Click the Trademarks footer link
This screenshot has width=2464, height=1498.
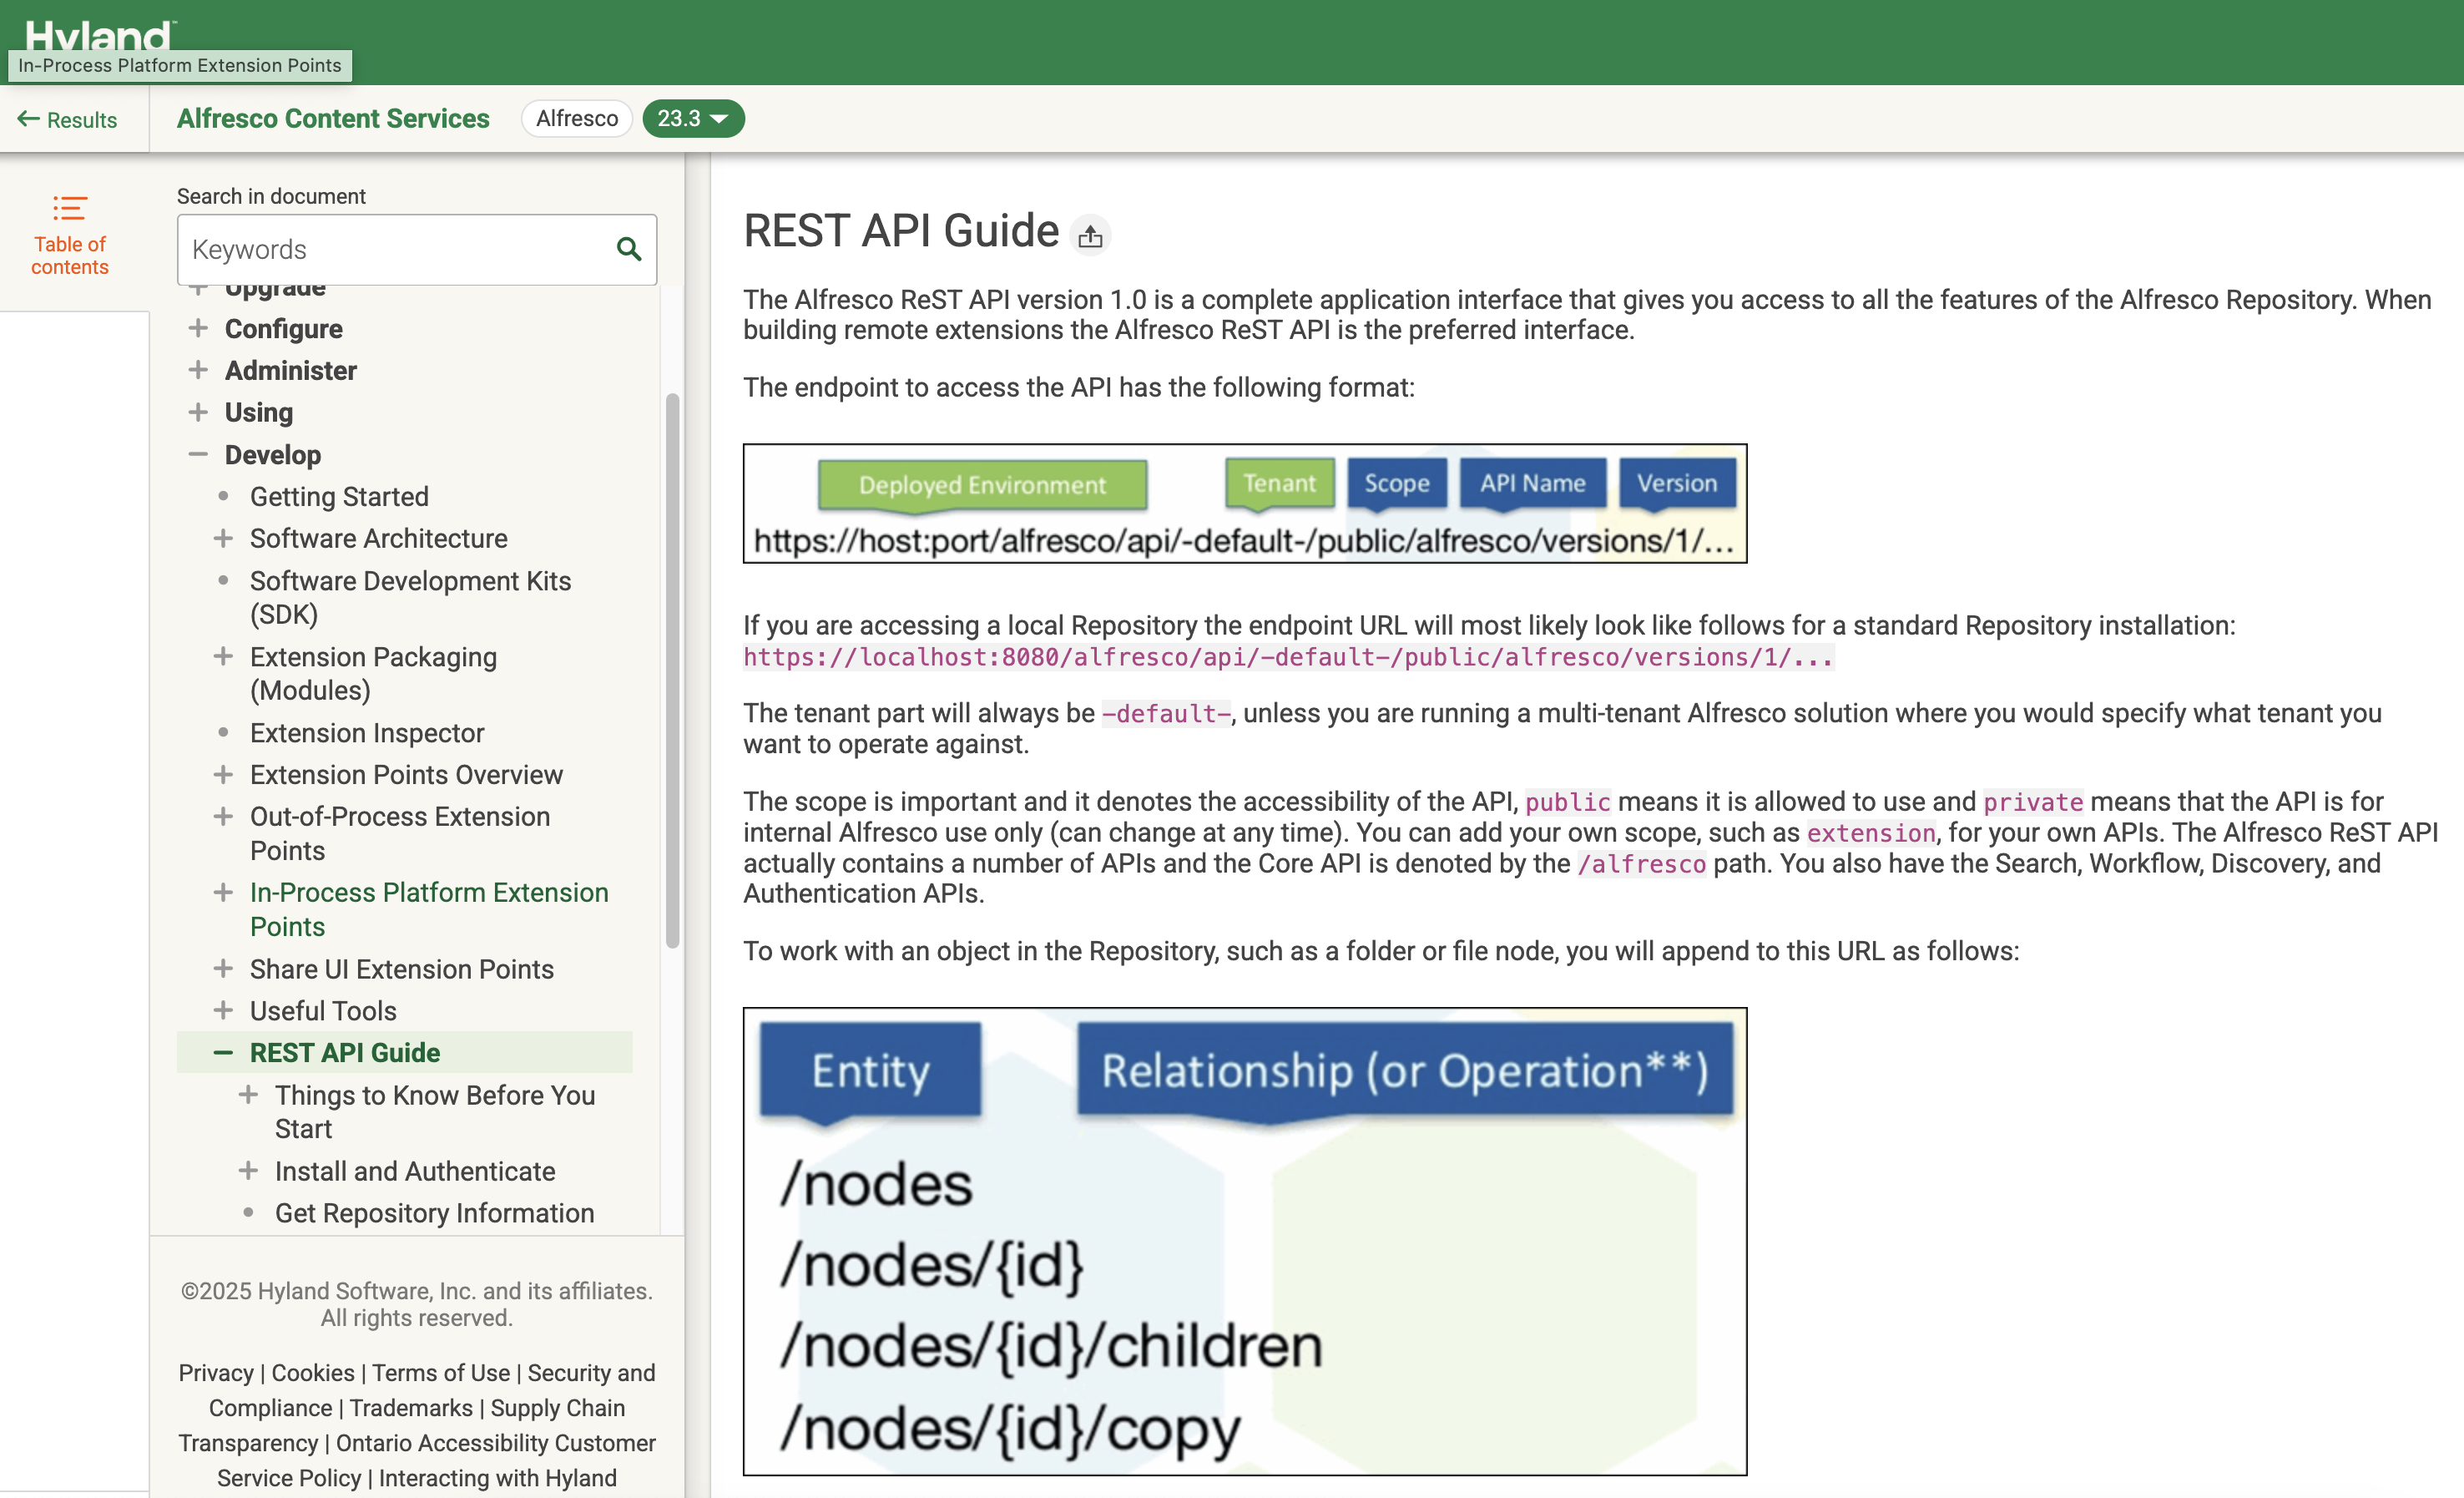pos(410,1408)
